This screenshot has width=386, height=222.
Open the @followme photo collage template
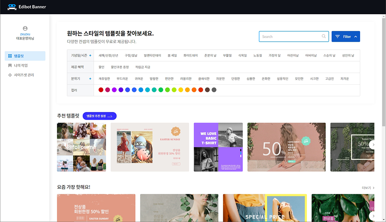81,147
